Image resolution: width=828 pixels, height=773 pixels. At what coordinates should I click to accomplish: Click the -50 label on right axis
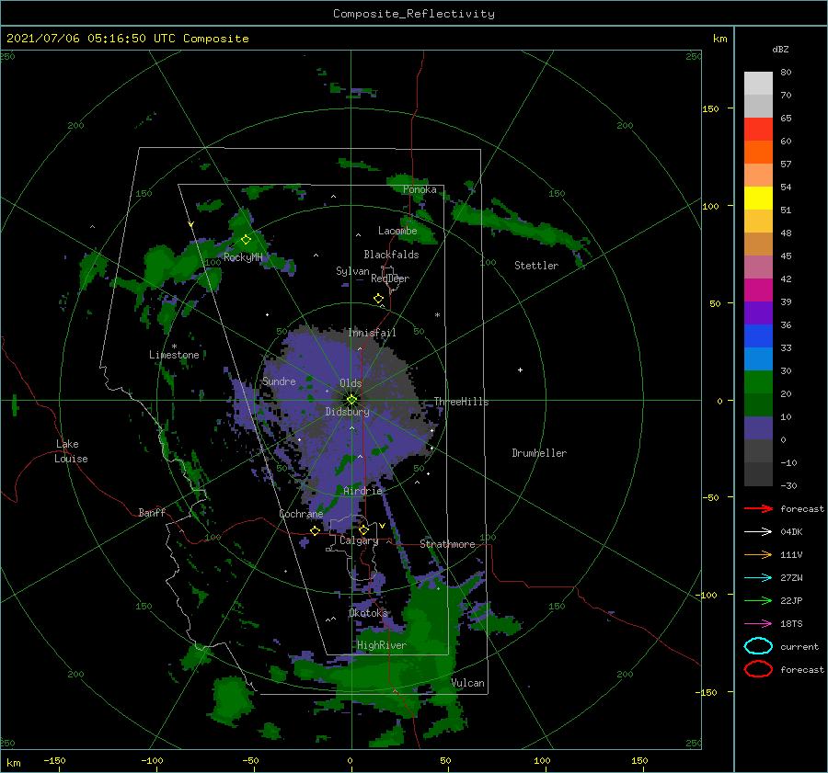712,497
